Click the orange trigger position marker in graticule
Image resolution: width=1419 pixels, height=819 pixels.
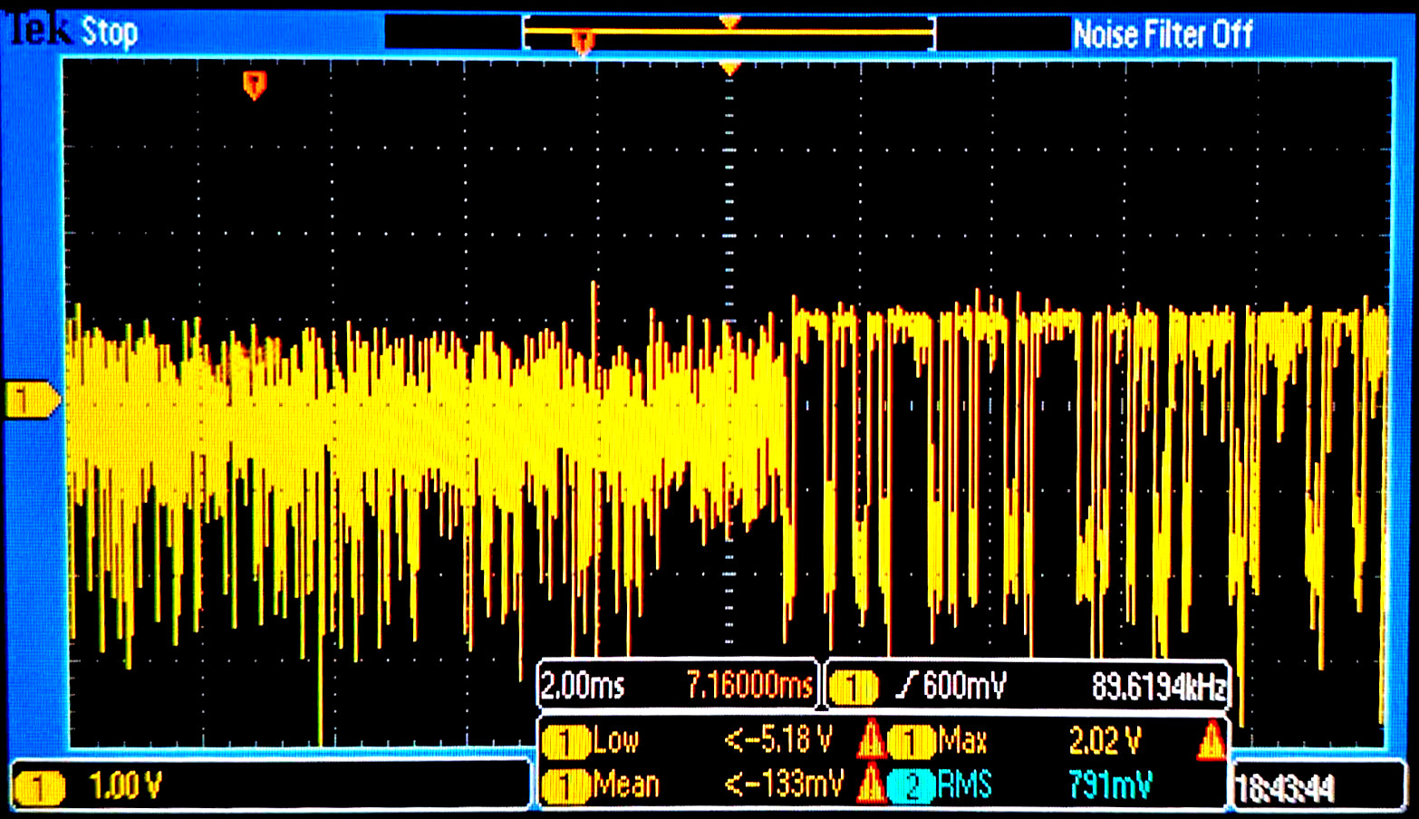[255, 85]
